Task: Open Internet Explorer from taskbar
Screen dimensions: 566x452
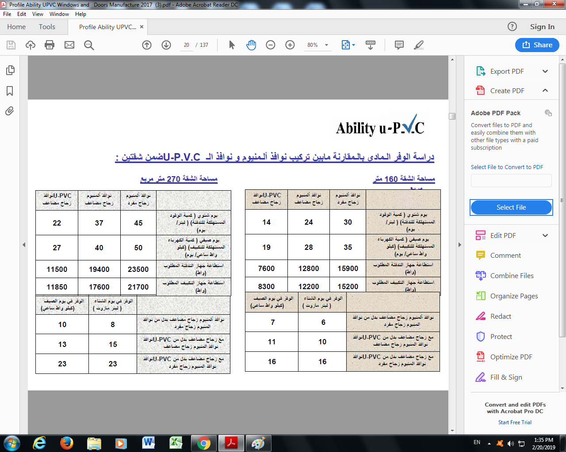Action: coord(39,443)
